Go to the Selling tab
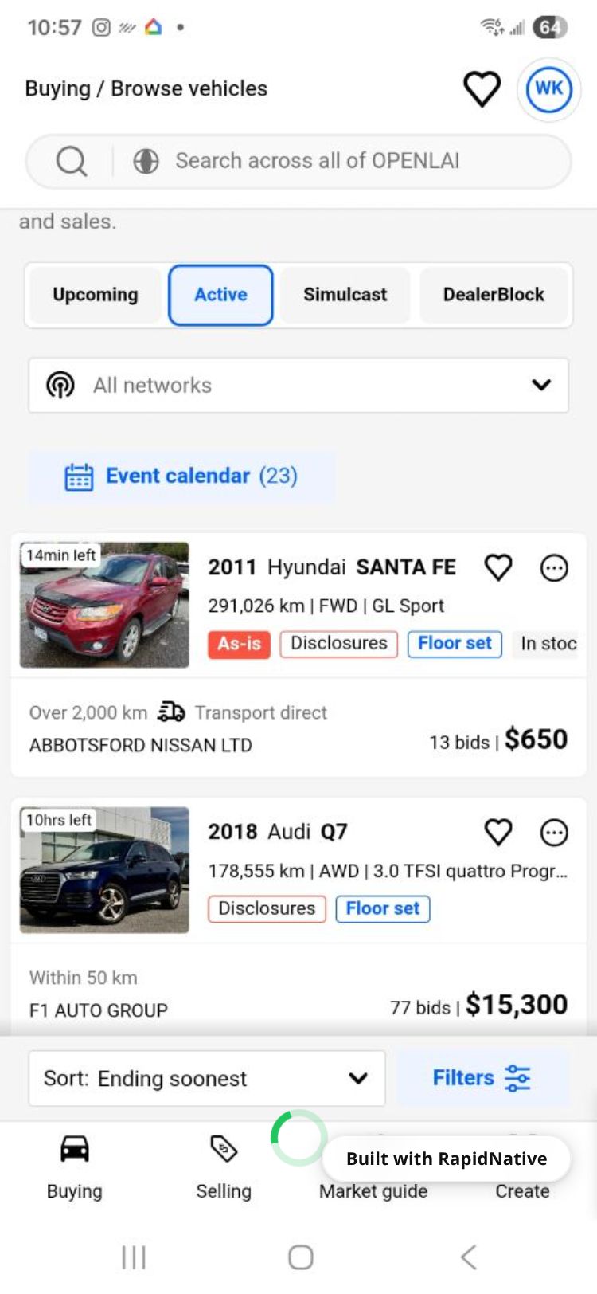 (224, 1165)
